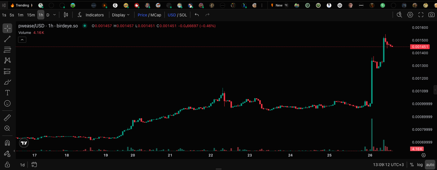437x170 pixels.
Task: Open the pattern drawing tools
Action: click(7, 60)
